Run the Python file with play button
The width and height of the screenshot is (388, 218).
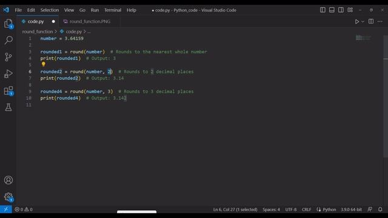click(x=357, y=22)
